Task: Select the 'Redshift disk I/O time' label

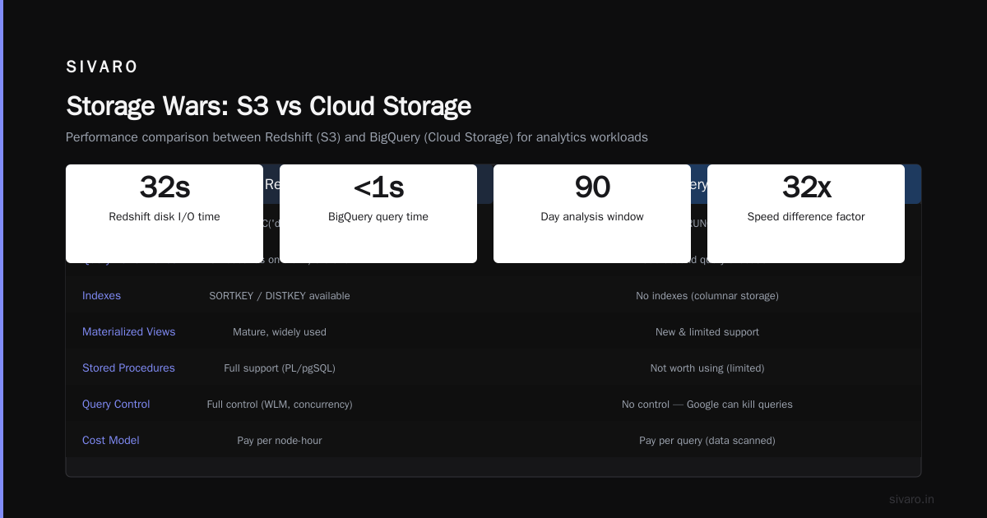Action: point(164,217)
